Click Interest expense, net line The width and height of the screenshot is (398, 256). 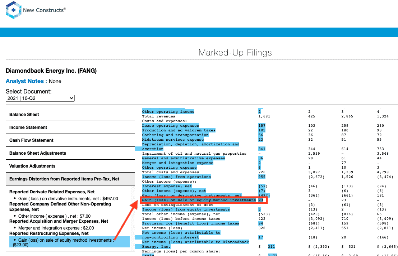(x=167, y=186)
